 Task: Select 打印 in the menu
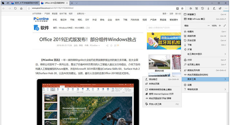coord(205,60)
